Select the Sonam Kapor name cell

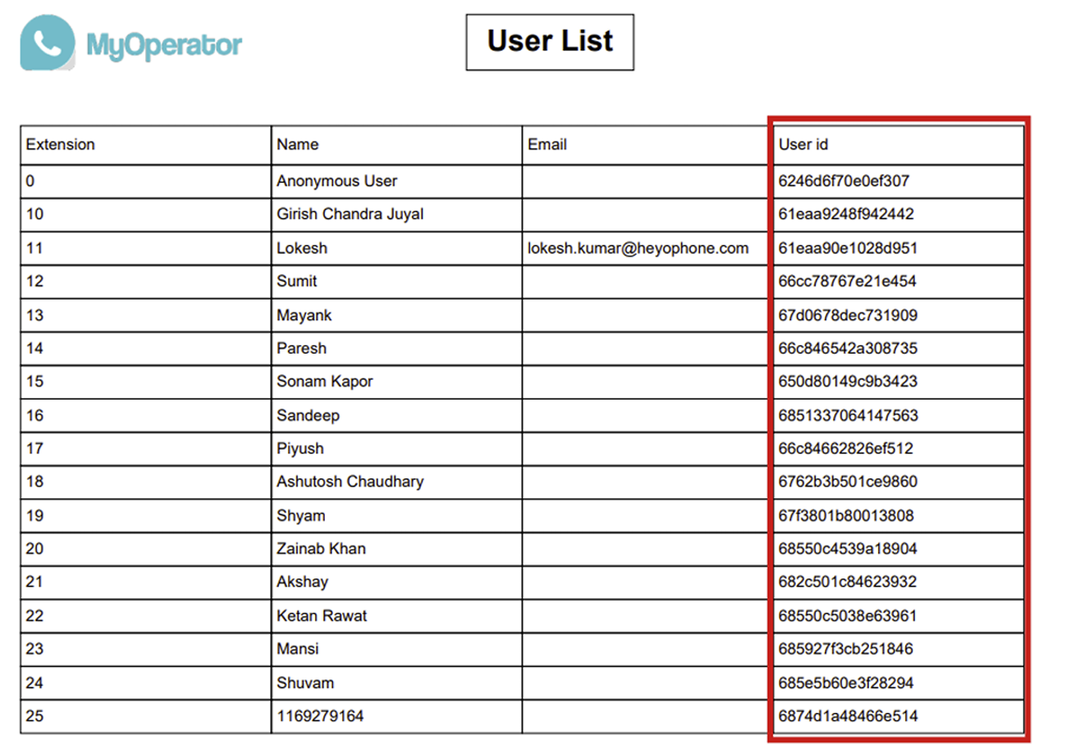(325, 382)
